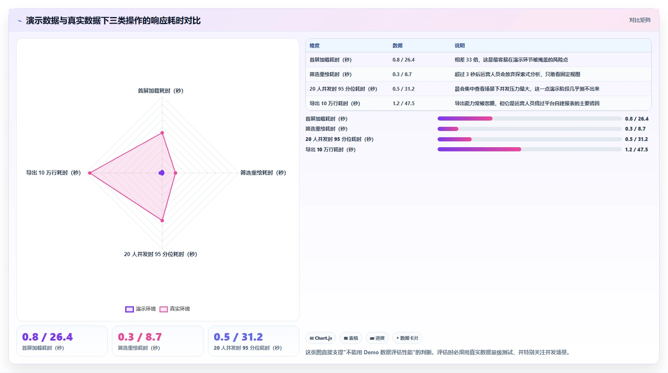Select the 数据卡片 tag chip
Viewport: 668px width, 373px height.
tap(407, 338)
